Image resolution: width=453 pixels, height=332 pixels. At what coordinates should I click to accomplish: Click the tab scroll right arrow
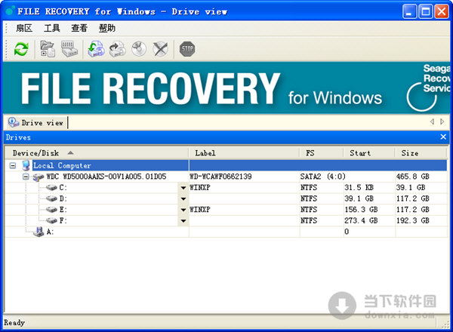(442, 121)
